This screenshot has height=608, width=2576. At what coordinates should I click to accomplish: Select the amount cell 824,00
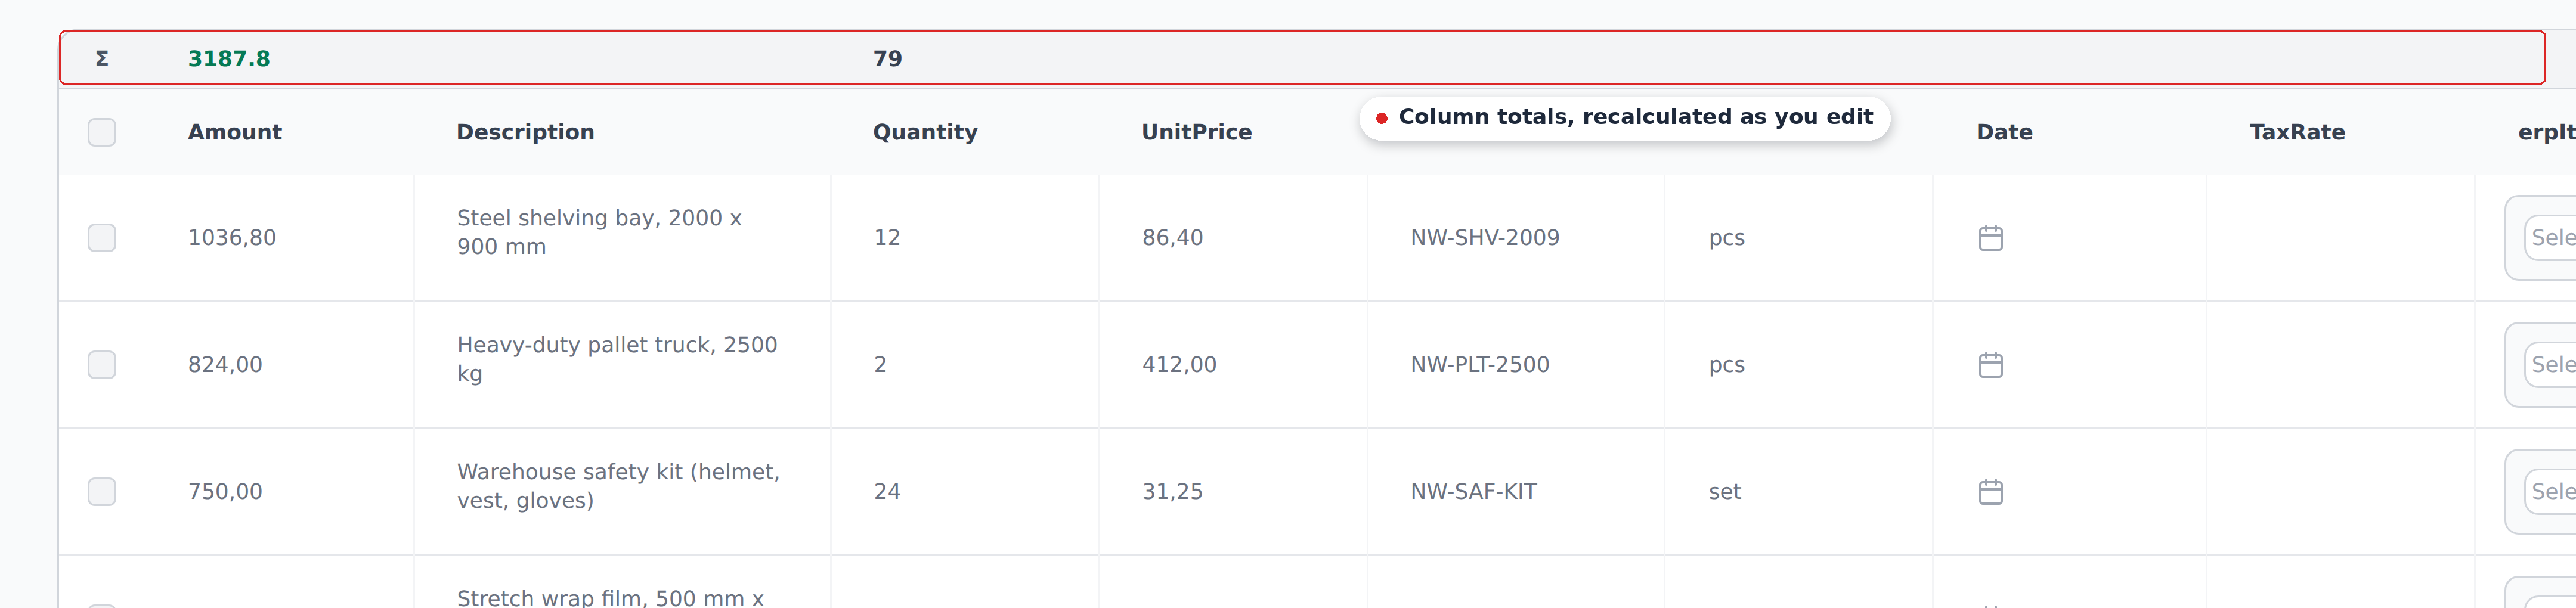[225, 365]
